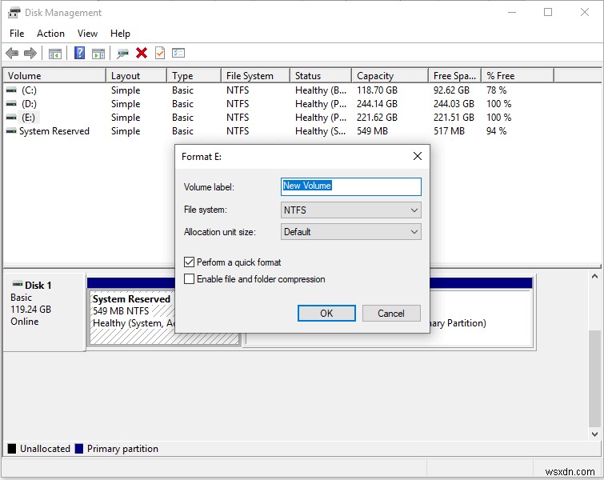The height and width of the screenshot is (480, 604).
Task: Click the 92.62 GB free space cell
Action: pyautogui.click(x=451, y=90)
